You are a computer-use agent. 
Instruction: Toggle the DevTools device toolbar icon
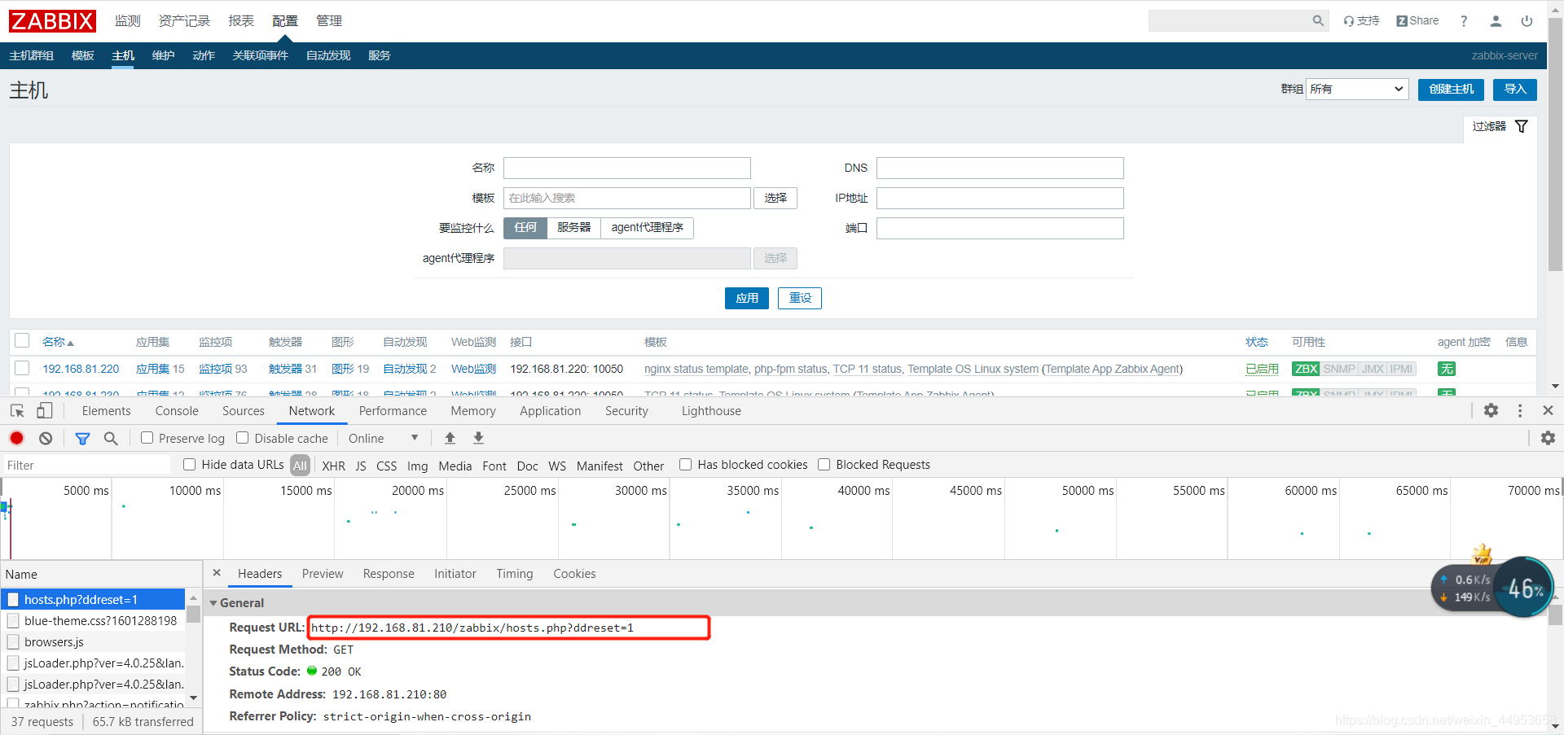44,411
